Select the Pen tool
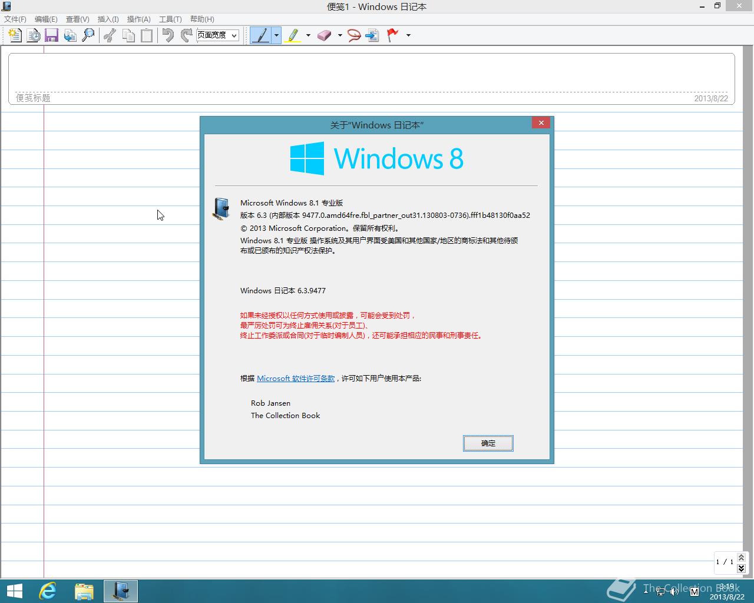This screenshot has height=603, width=754. click(260, 35)
